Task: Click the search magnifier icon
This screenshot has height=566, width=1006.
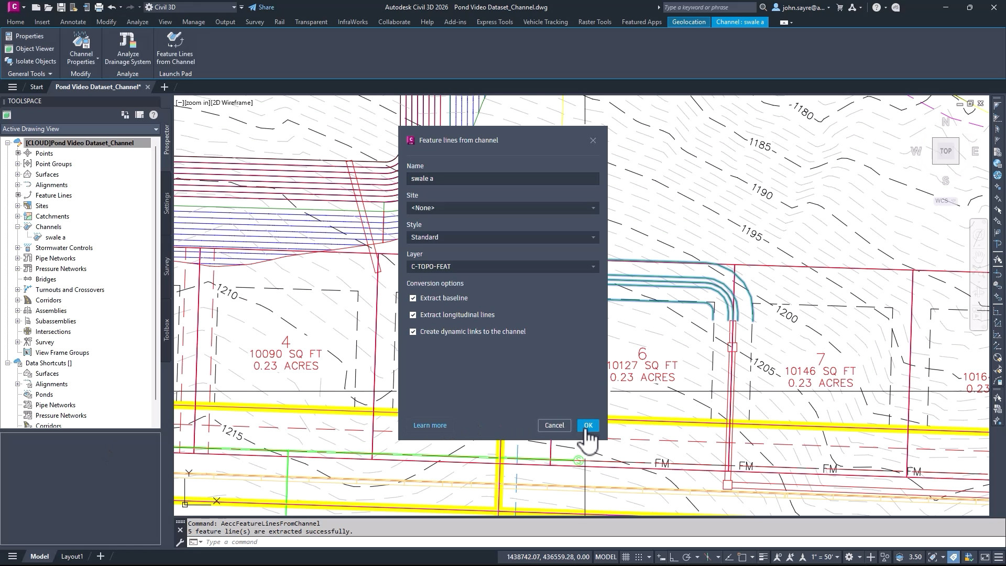Action: click(x=763, y=7)
